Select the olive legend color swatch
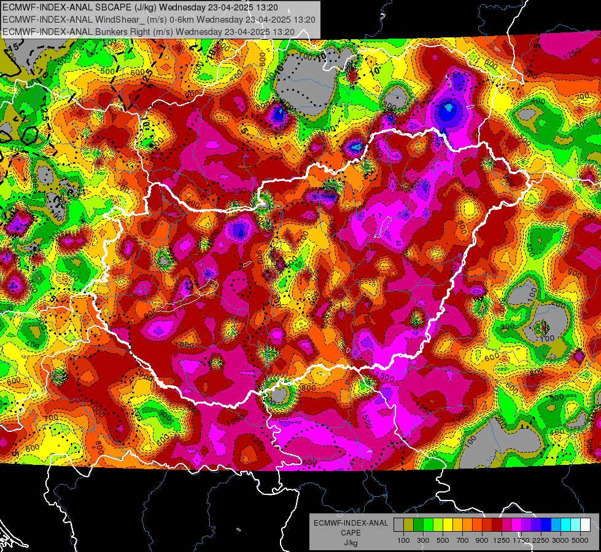Screen dimensions: 601x552 (x=408, y=524)
